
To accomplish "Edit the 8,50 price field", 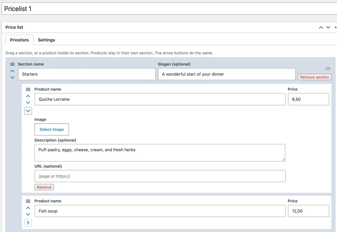I will coord(308,99).
